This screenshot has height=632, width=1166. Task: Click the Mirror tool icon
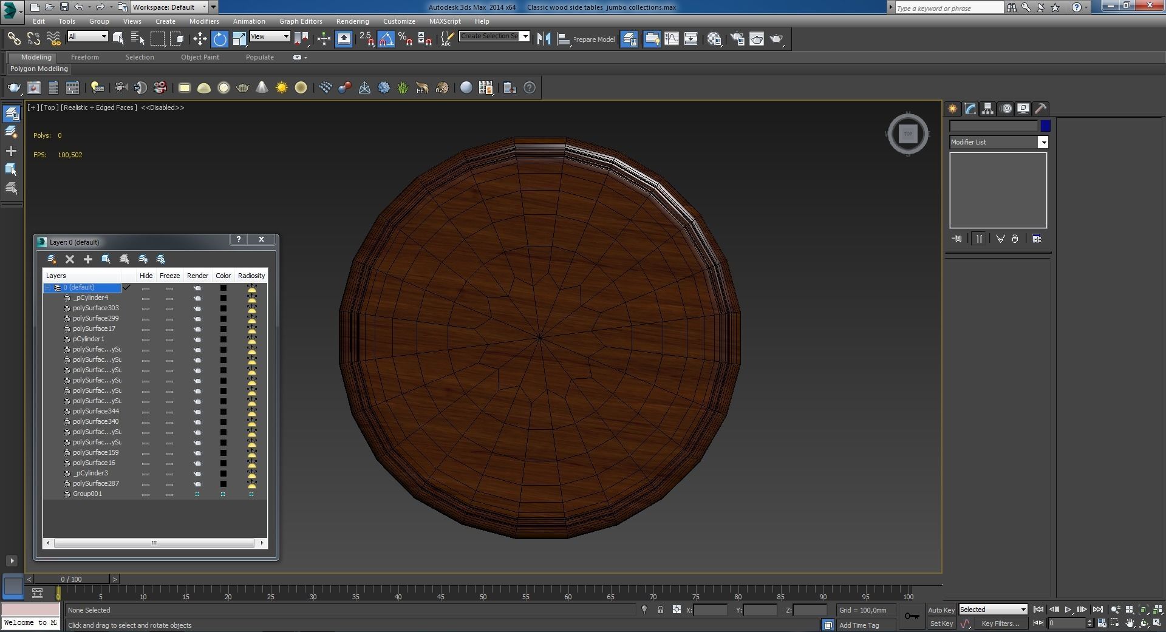click(x=544, y=39)
